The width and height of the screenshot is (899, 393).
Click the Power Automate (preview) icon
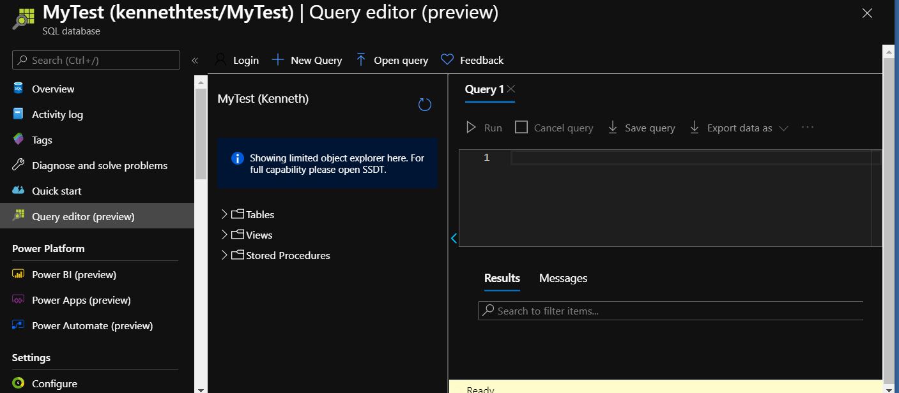[x=19, y=325]
